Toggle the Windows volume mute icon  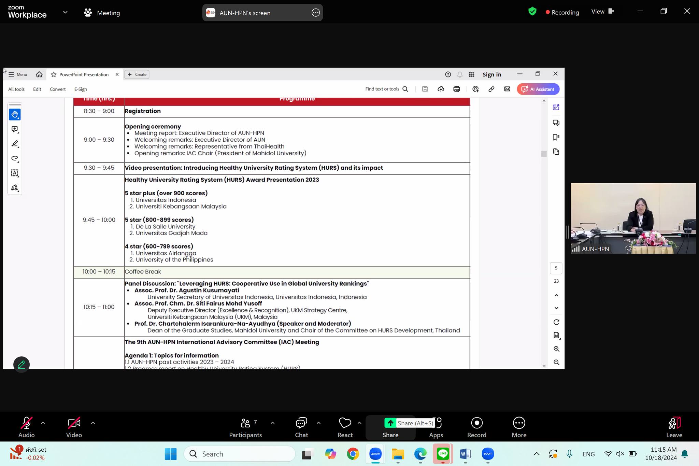coord(620,454)
